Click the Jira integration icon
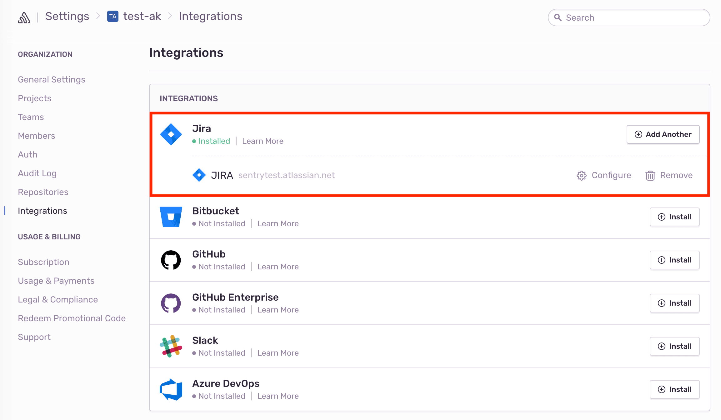The height and width of the screenshot is (420, 721). click(x=171, y=134)
